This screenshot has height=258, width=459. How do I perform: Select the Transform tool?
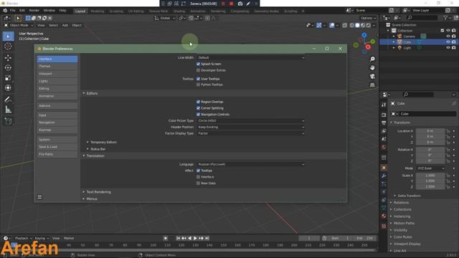[x=8, y=87]
